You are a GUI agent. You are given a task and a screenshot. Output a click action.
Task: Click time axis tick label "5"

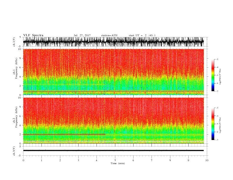pos(115,160)
